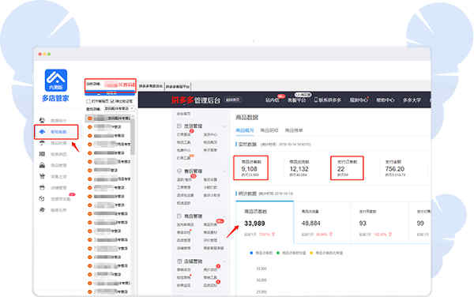The height and width of the screenshot is (297, 474).
Task: Click the 发货管理 section icon
Action: tap(179, 126)
